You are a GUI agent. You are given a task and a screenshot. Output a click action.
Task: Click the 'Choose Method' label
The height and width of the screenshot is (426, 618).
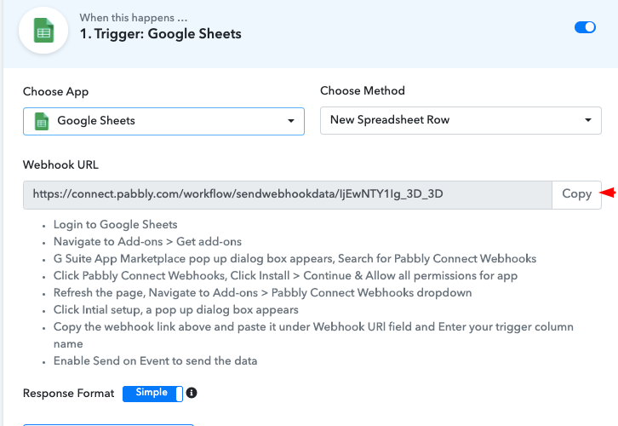[x=363, y=90]
